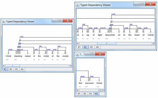This screenshot has height=98, width=158.
Task: Select tab #3 in left viewer window
Action: (16, 69)
